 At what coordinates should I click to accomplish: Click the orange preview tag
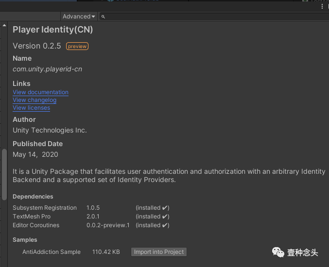tap(77, 46)
